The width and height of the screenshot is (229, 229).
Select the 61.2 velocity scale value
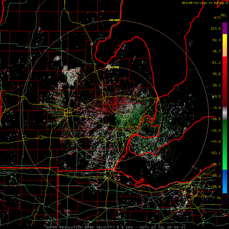[x=217, y=63]
